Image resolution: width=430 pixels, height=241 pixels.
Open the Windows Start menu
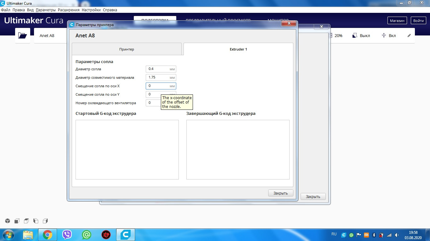pyautogui.click(x=8, y=234)
